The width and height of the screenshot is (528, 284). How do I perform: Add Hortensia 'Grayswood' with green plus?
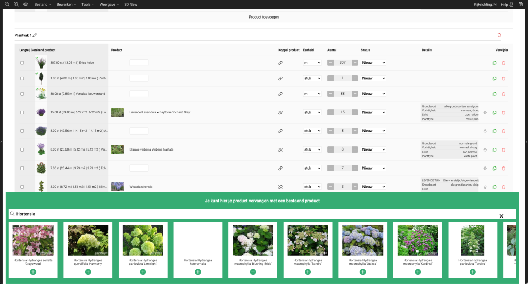tap(33, 272)
